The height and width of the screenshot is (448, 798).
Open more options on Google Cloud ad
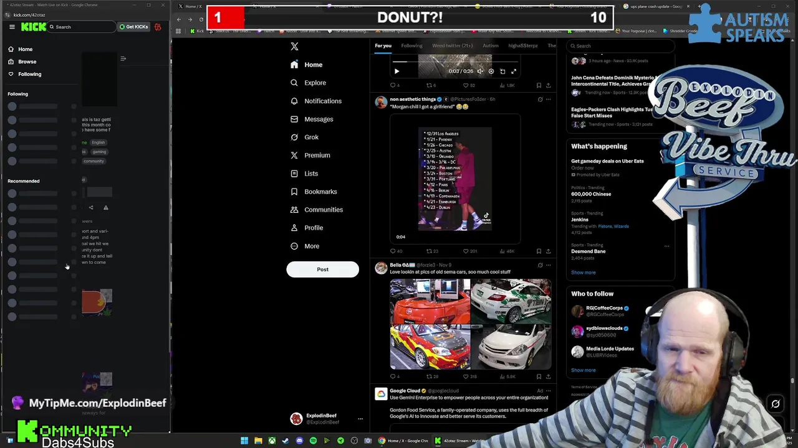pyautogui.click(x=548, y=391)
